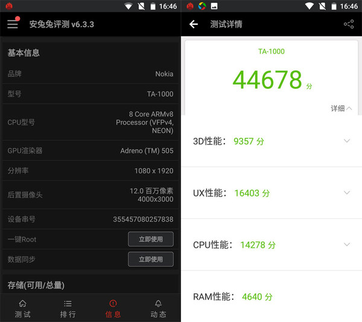
Task: Switch to the 测试 tab
Action: point(23,308)
